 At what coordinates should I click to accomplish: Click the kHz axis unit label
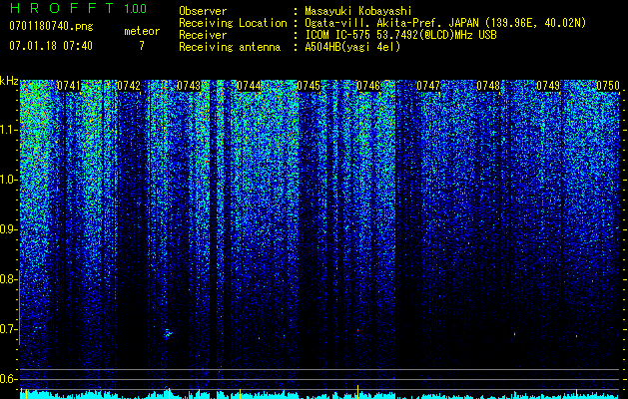9,81
